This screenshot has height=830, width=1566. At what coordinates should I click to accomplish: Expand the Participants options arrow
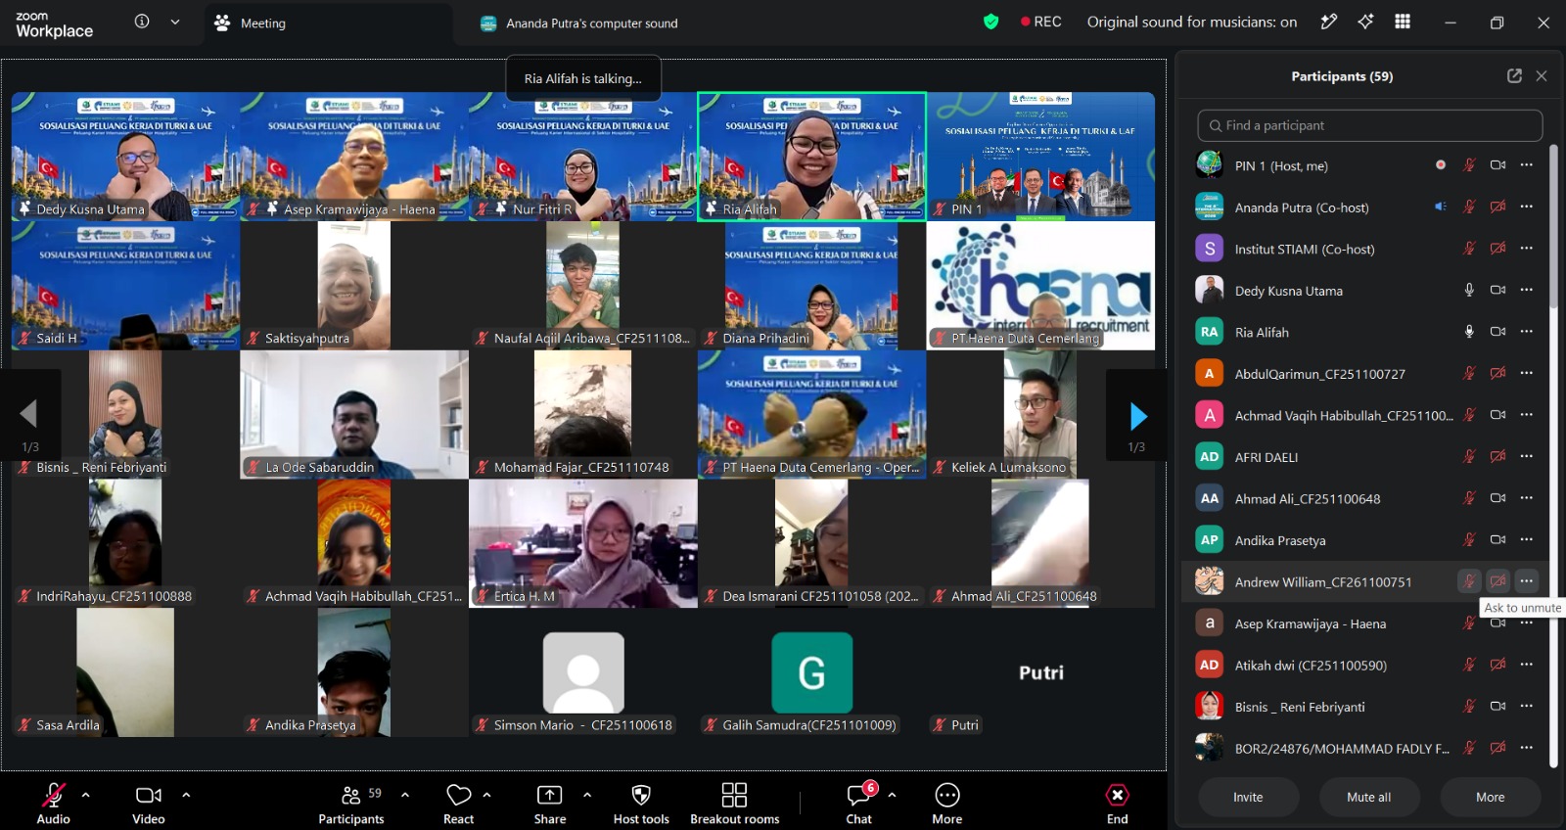[x=405, y=795]
